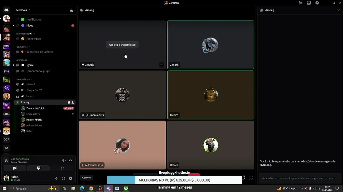The width and height of the screenshot is (343, 192).
Task: Click Voz conectada status text
Action: click(20, 159)
